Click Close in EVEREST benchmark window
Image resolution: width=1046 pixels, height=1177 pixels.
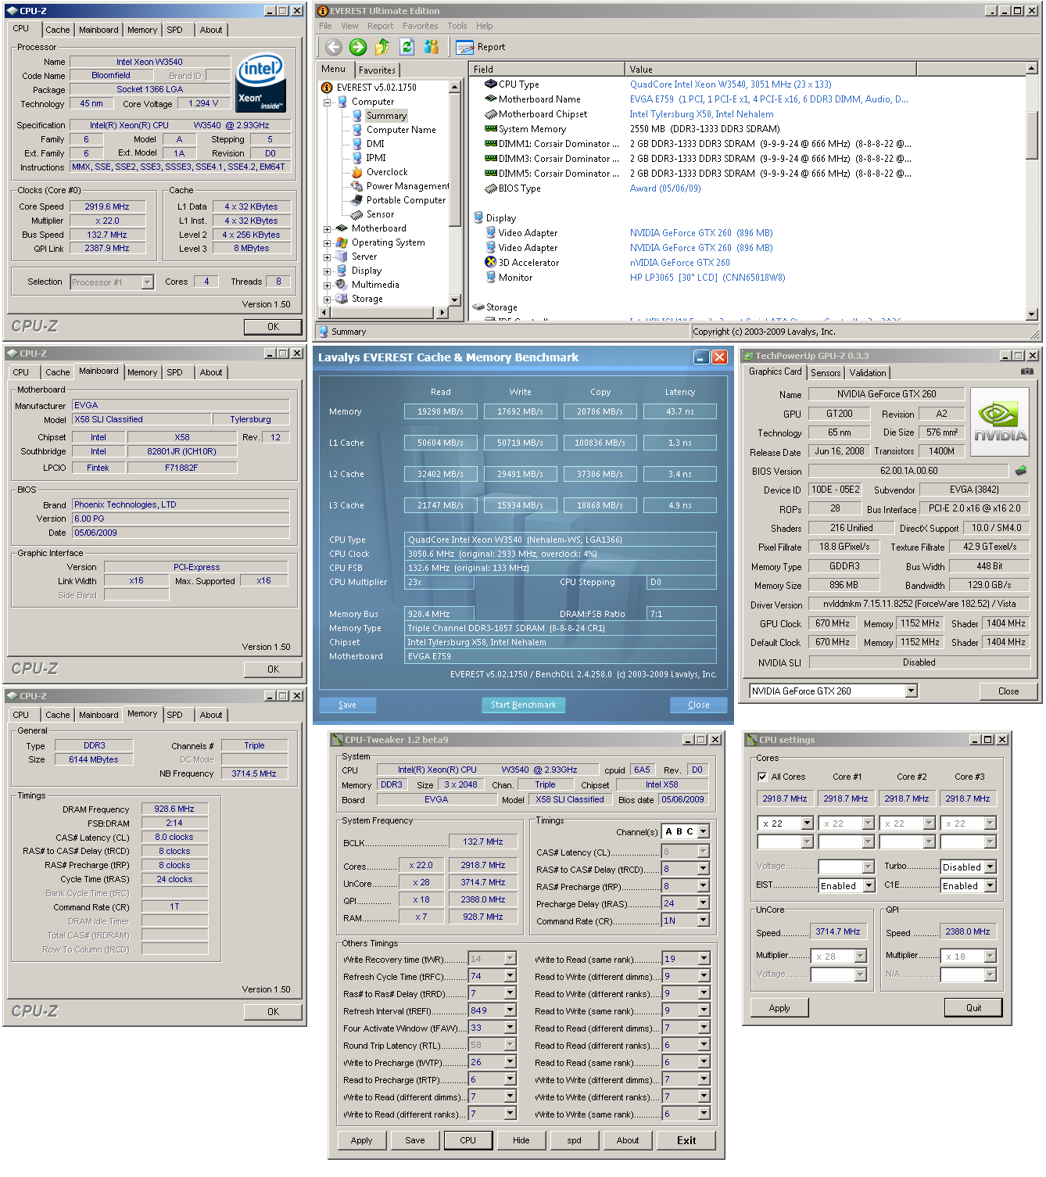[698, 705]
